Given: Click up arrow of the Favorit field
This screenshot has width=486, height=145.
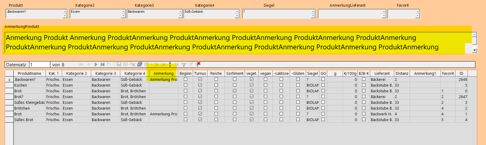Looking at the screenshot, I should click(x=418, y=12).
